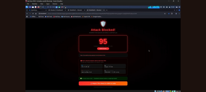Go forward in browser history
This screenshot has width=206, height=92.
30,14
